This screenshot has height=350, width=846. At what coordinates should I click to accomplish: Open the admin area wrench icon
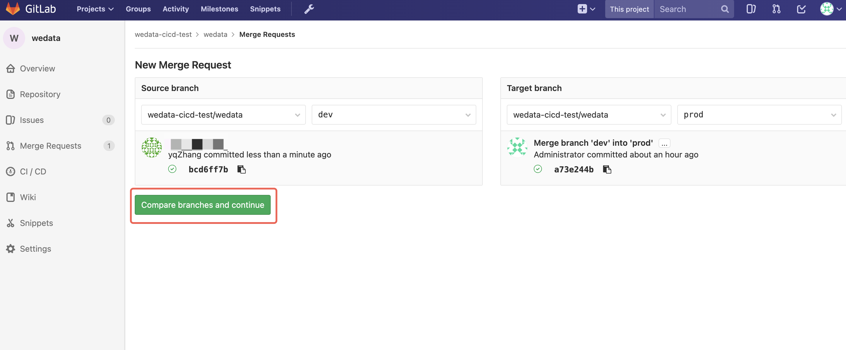click(309, 9)
